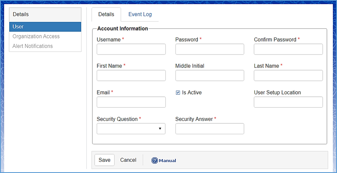This screenshot has height=173, width=337.
Task: Focus the Password text box
Action: pos(210,49)
